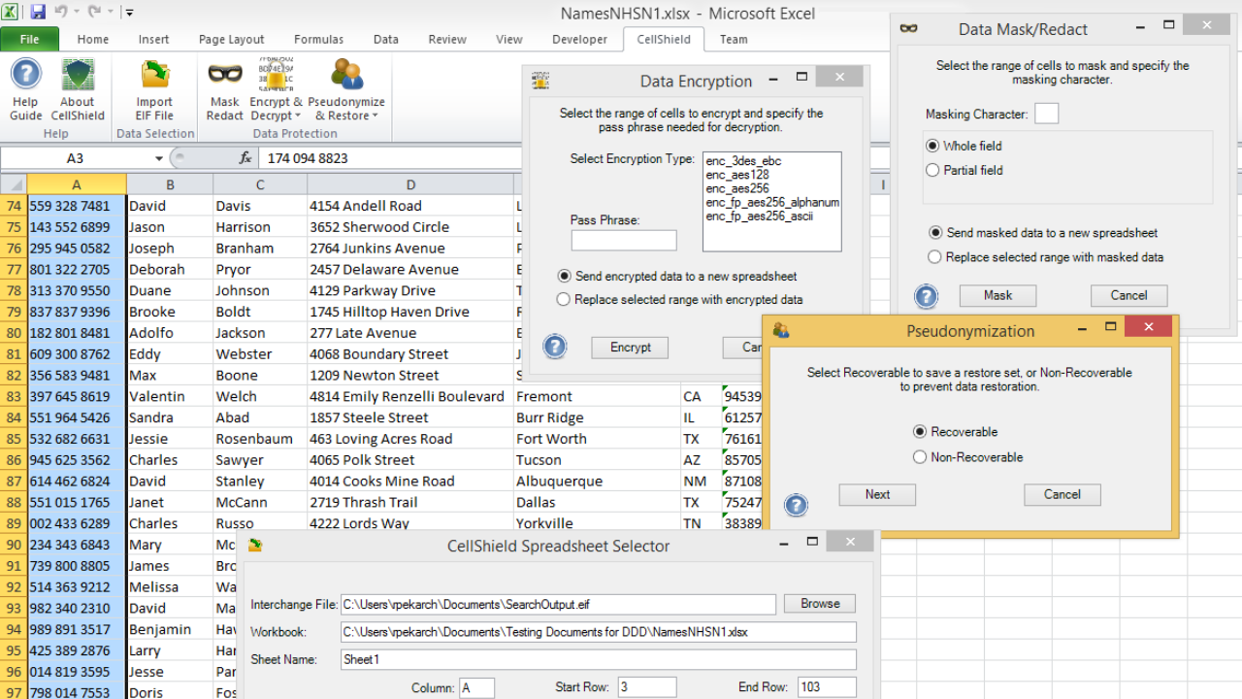Click the Excel application icon in title bar

tap(12, 13)
